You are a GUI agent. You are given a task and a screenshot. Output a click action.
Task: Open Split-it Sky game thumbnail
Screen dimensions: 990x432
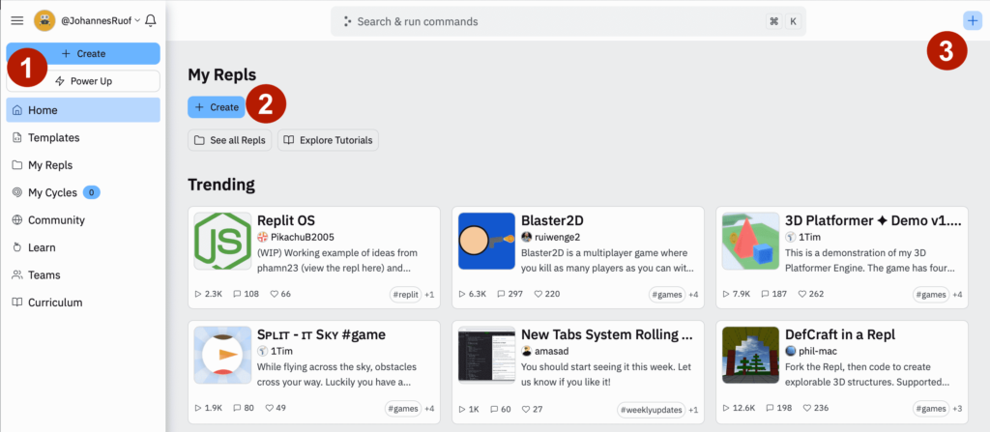point(222,355)
